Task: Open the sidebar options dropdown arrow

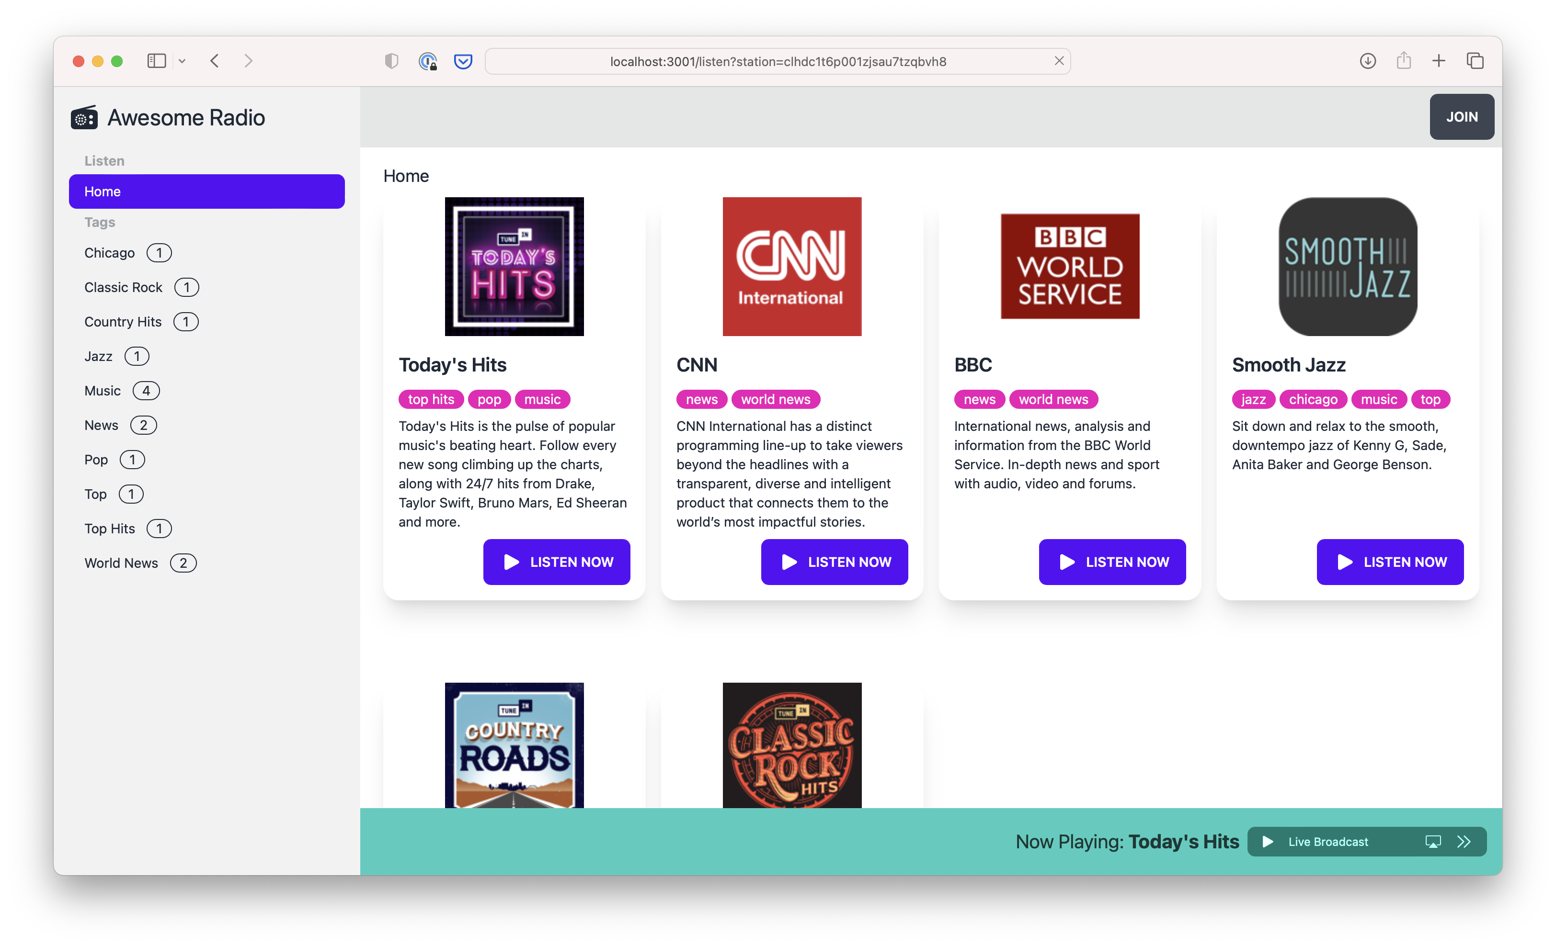Action: point(183,61)
